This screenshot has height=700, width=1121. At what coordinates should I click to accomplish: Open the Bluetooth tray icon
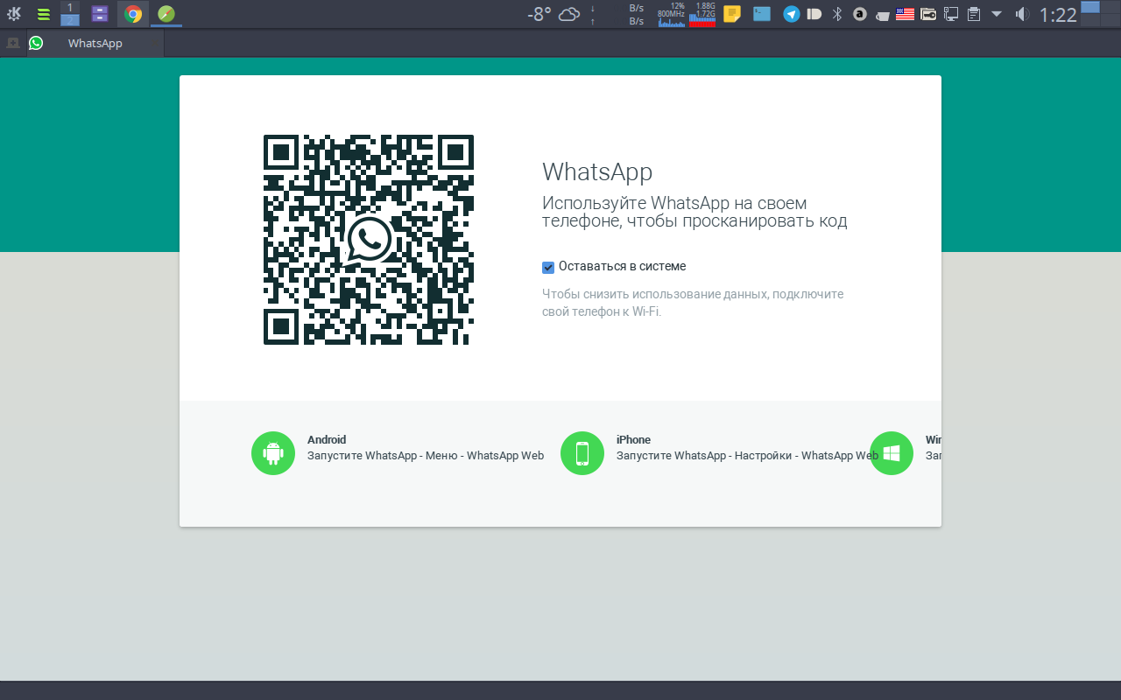point(837,14)
